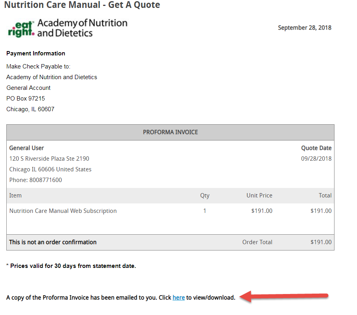Select the 'General Account' line

click(x=28, y=88)
